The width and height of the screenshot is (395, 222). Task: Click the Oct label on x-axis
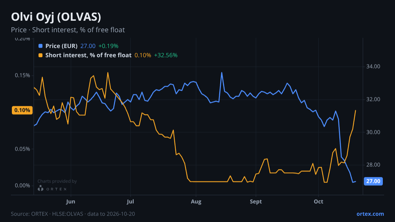[x=318, y=201]
